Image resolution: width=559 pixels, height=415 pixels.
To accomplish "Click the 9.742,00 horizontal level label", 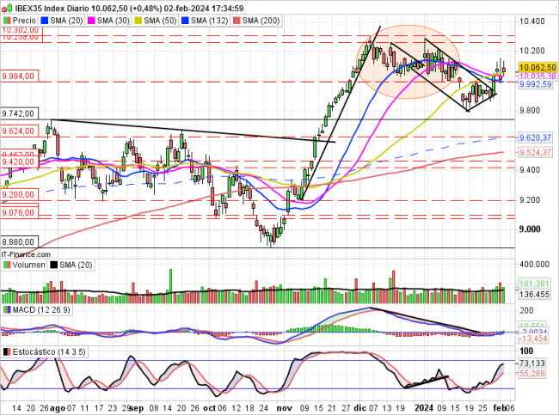I will tap(17, 113).
